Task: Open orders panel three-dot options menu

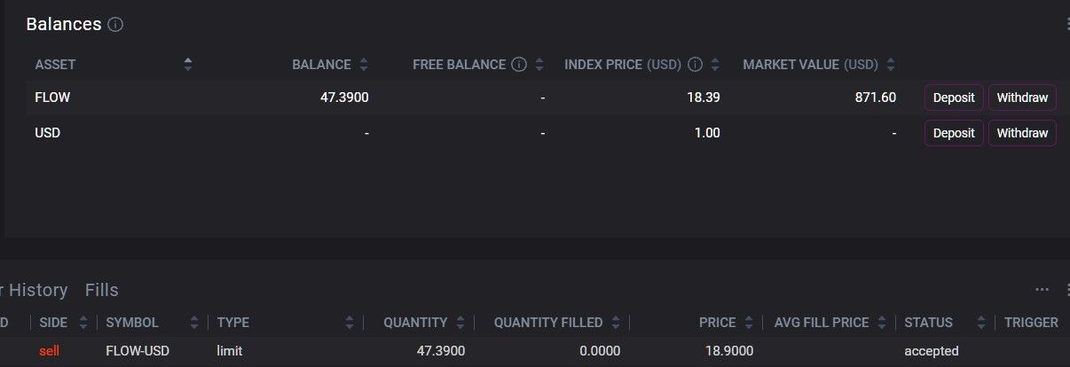Action: (1042, 290)
